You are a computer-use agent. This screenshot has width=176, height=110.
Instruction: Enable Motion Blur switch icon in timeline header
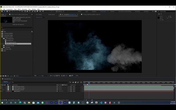(x=78, y=82)
